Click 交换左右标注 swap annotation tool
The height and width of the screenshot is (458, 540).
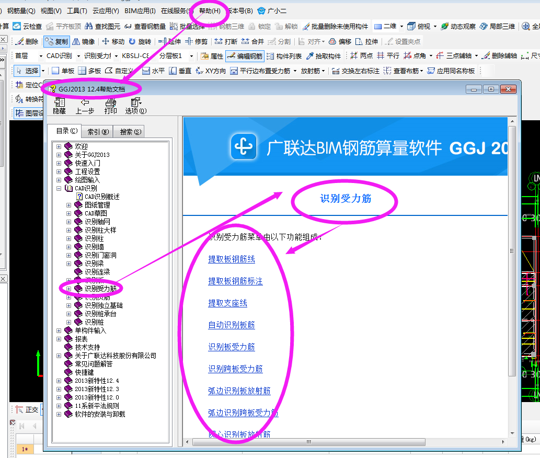pos(355,71)
